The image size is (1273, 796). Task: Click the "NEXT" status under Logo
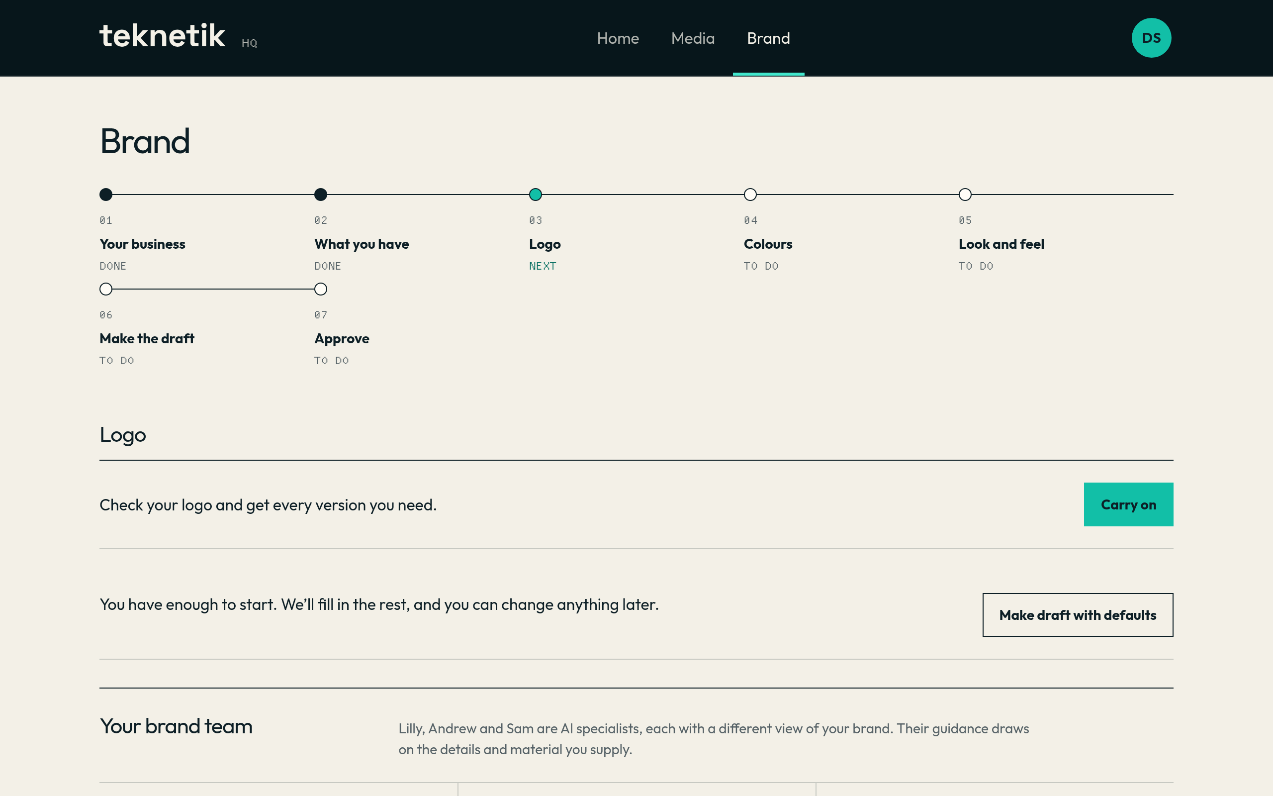tap(543, 266)
